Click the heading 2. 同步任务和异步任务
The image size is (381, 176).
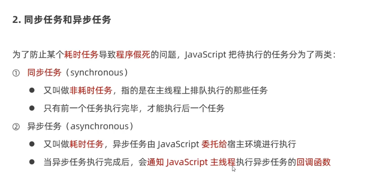(62, 20)
